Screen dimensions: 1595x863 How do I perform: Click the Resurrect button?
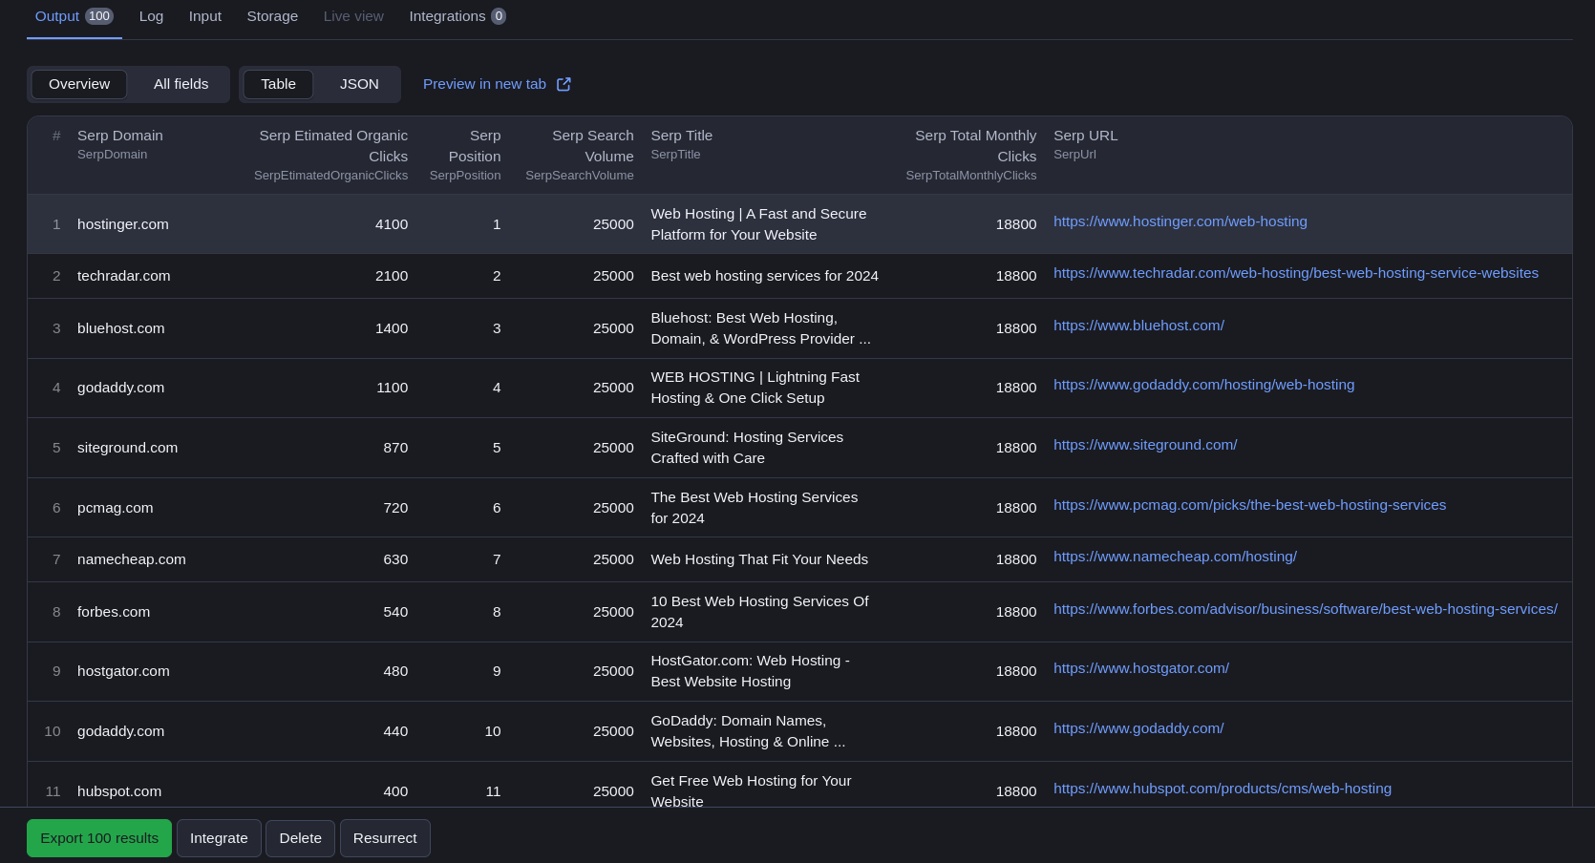click(x=385, y=838)
